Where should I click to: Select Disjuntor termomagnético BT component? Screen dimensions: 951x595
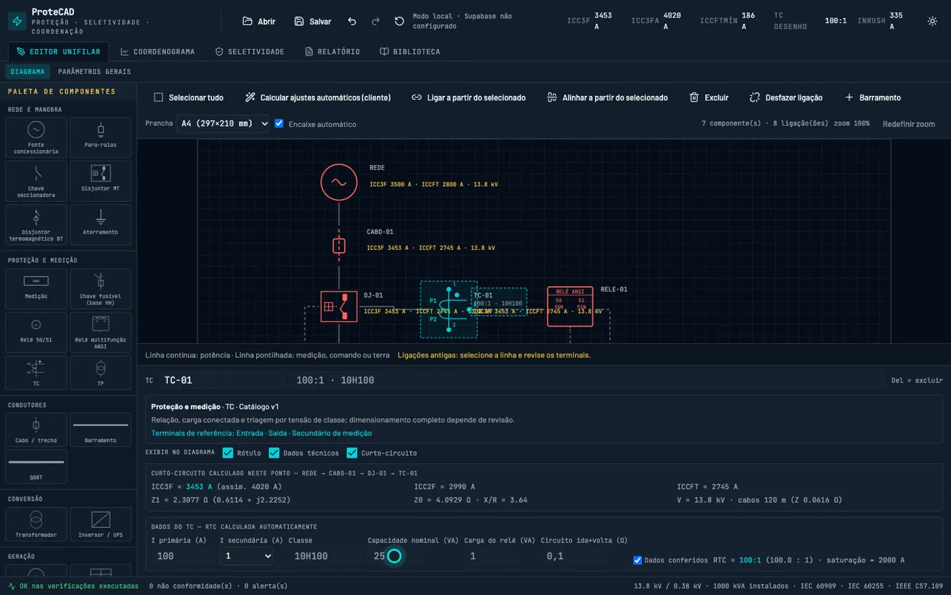(36, 224)
